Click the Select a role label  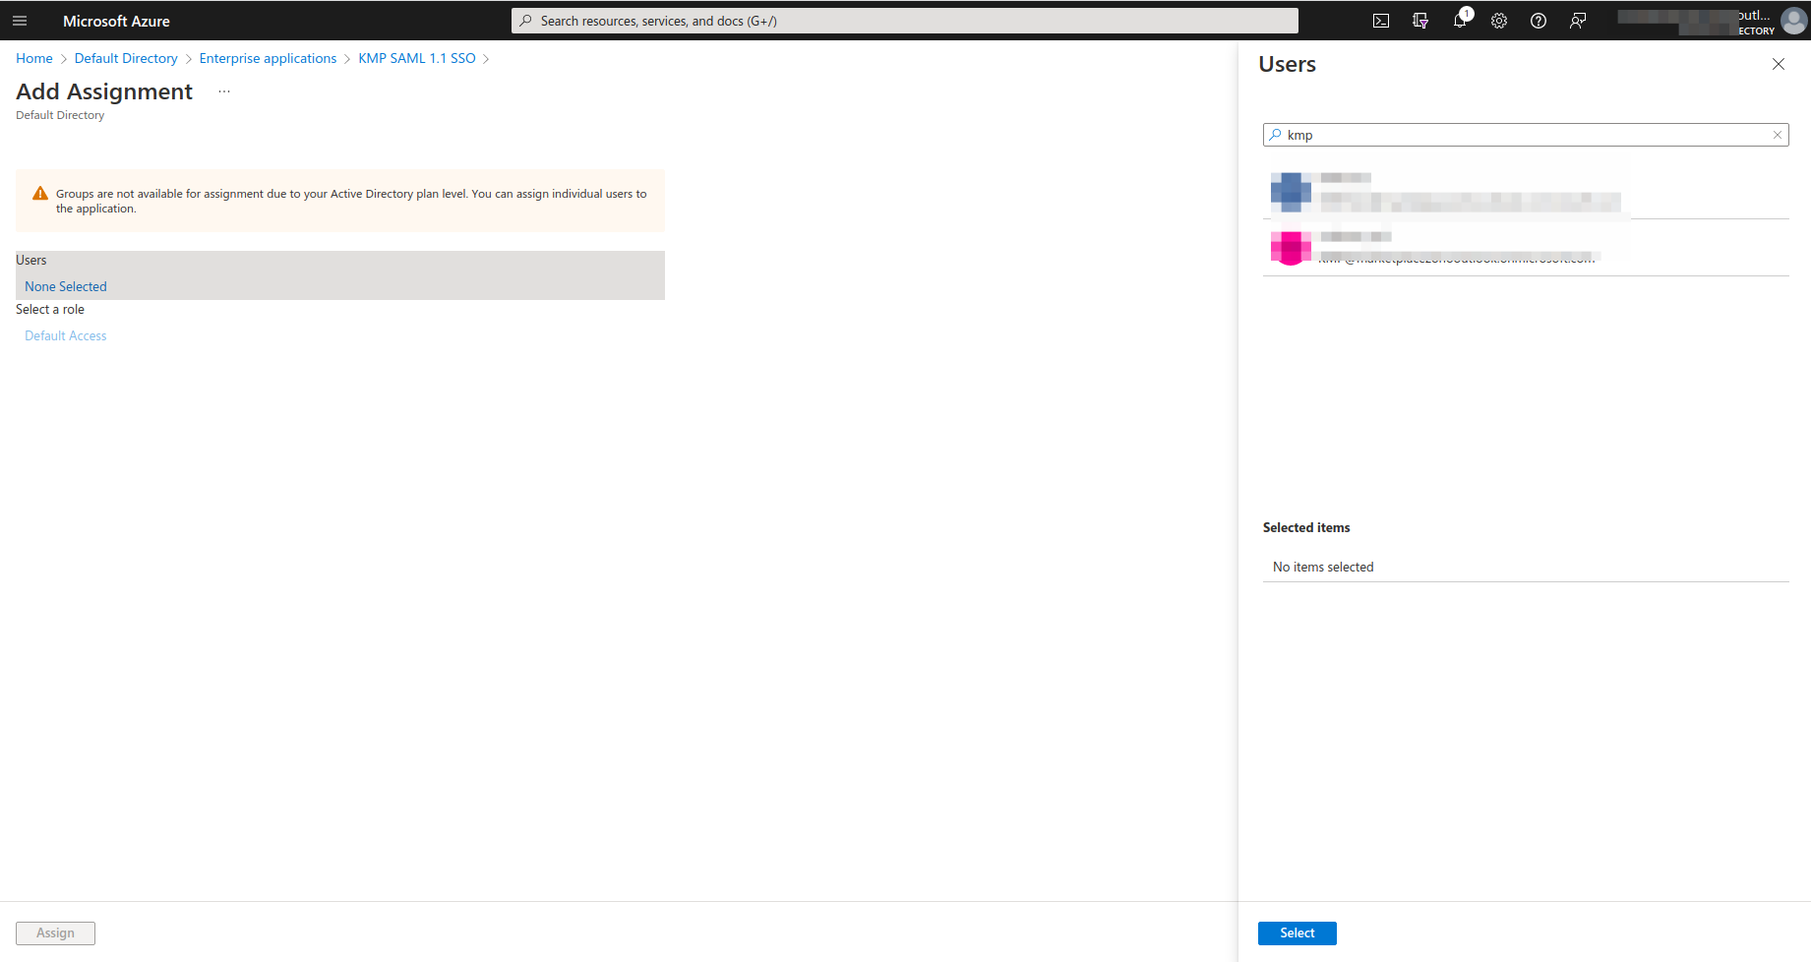50,309
